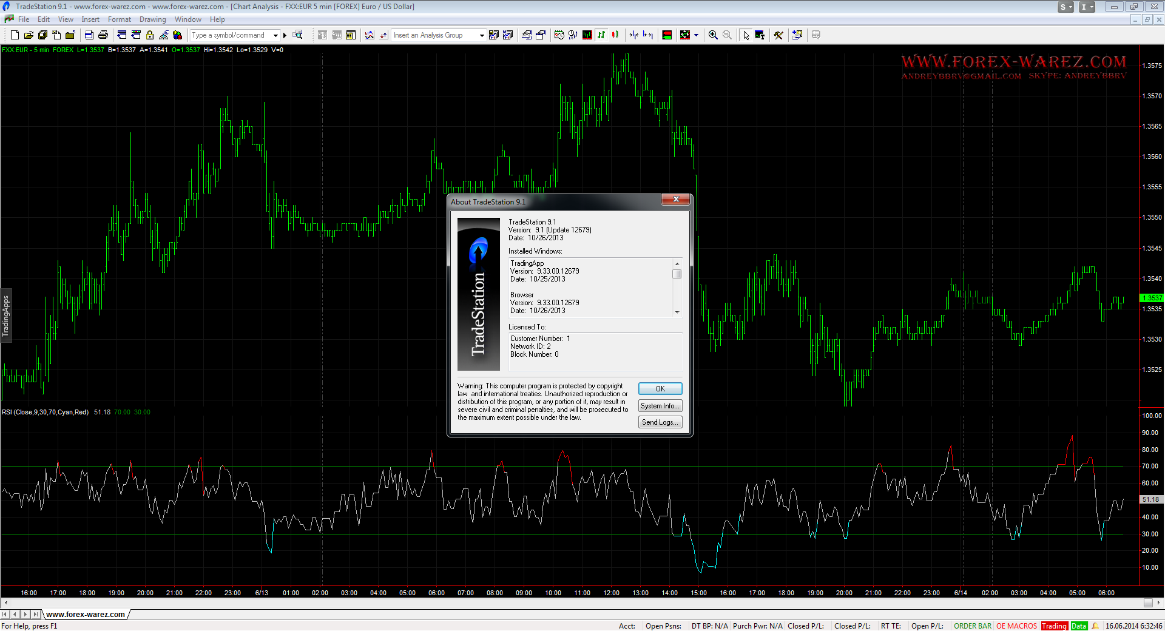
Task: Toggle the OE MACROS status indicator
Action: point(1016,626)
